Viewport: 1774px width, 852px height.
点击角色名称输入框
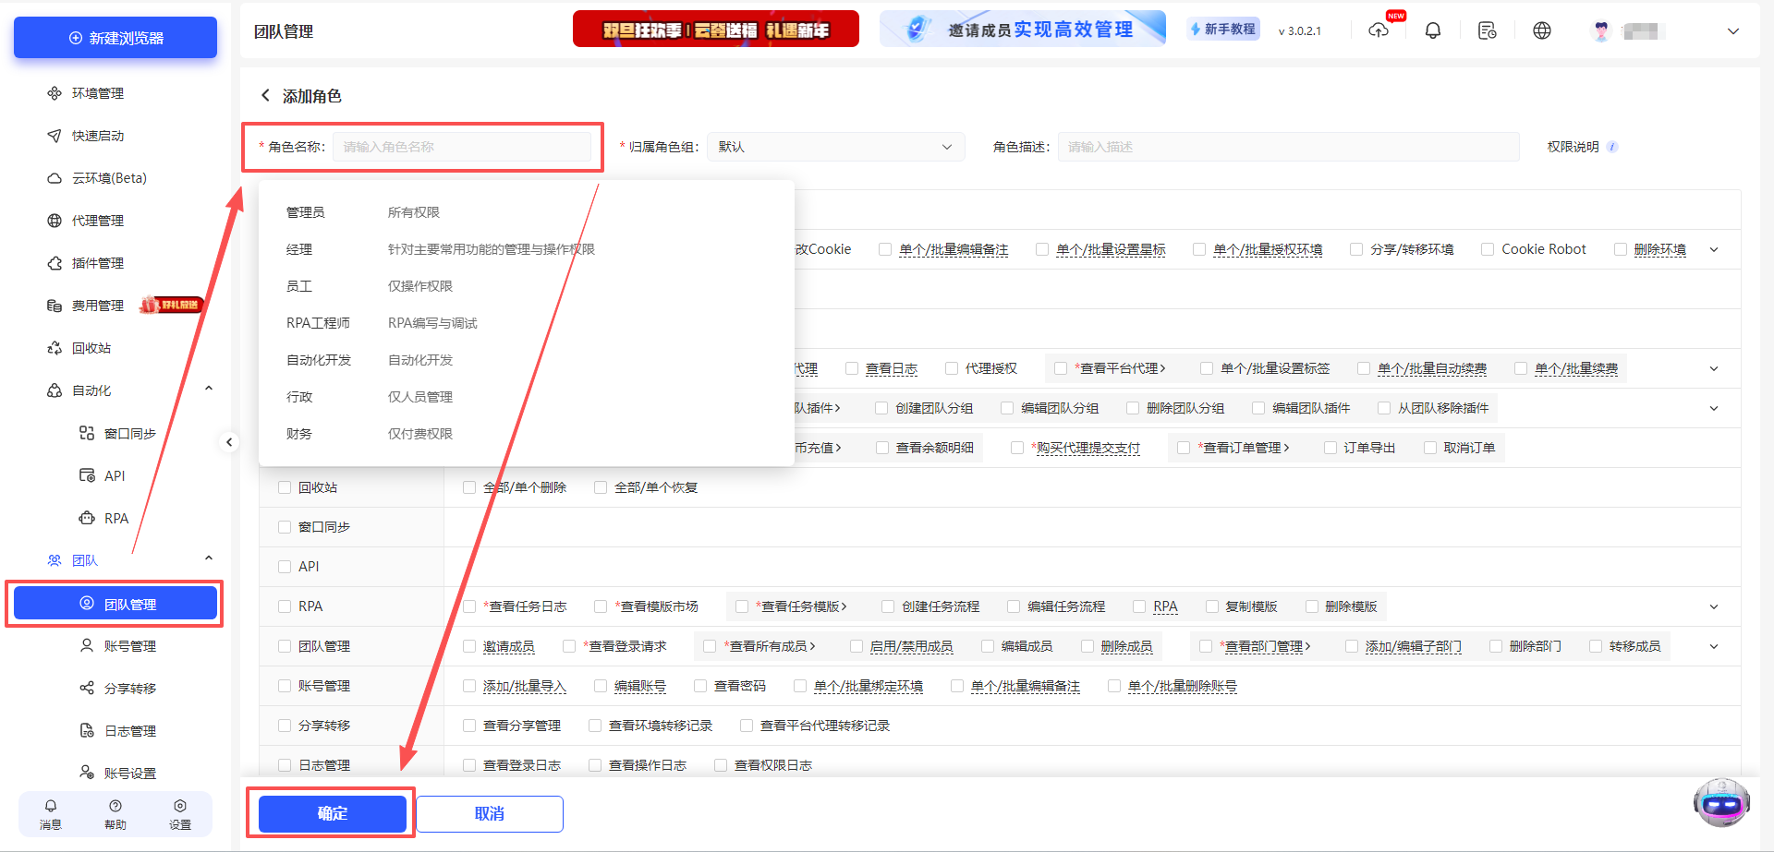tap(462, 146)
